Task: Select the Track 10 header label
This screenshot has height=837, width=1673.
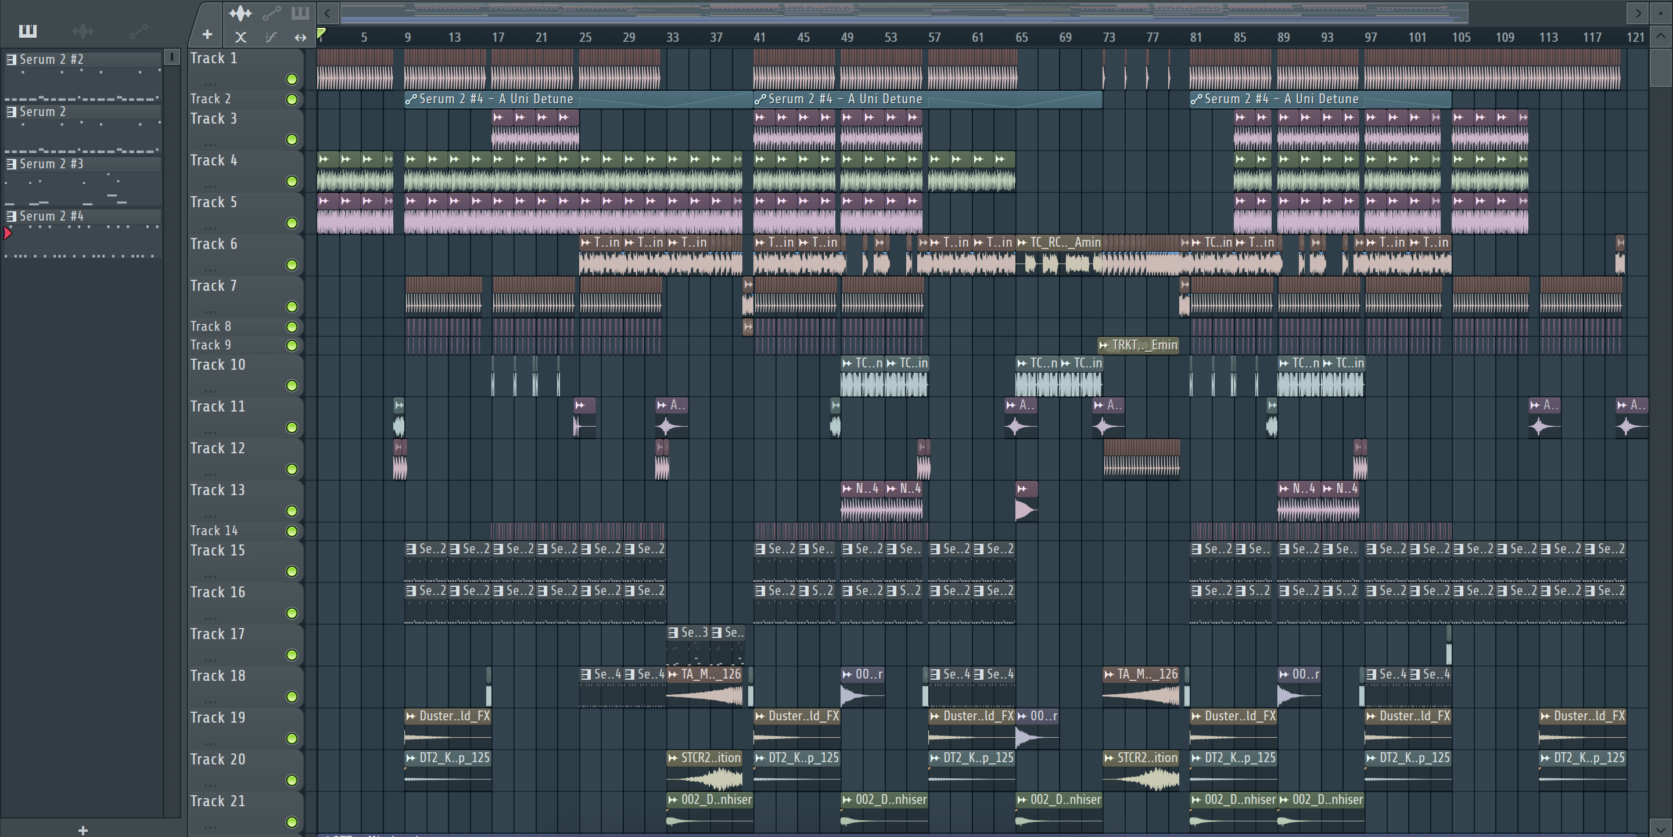Action: pos(218,365)
